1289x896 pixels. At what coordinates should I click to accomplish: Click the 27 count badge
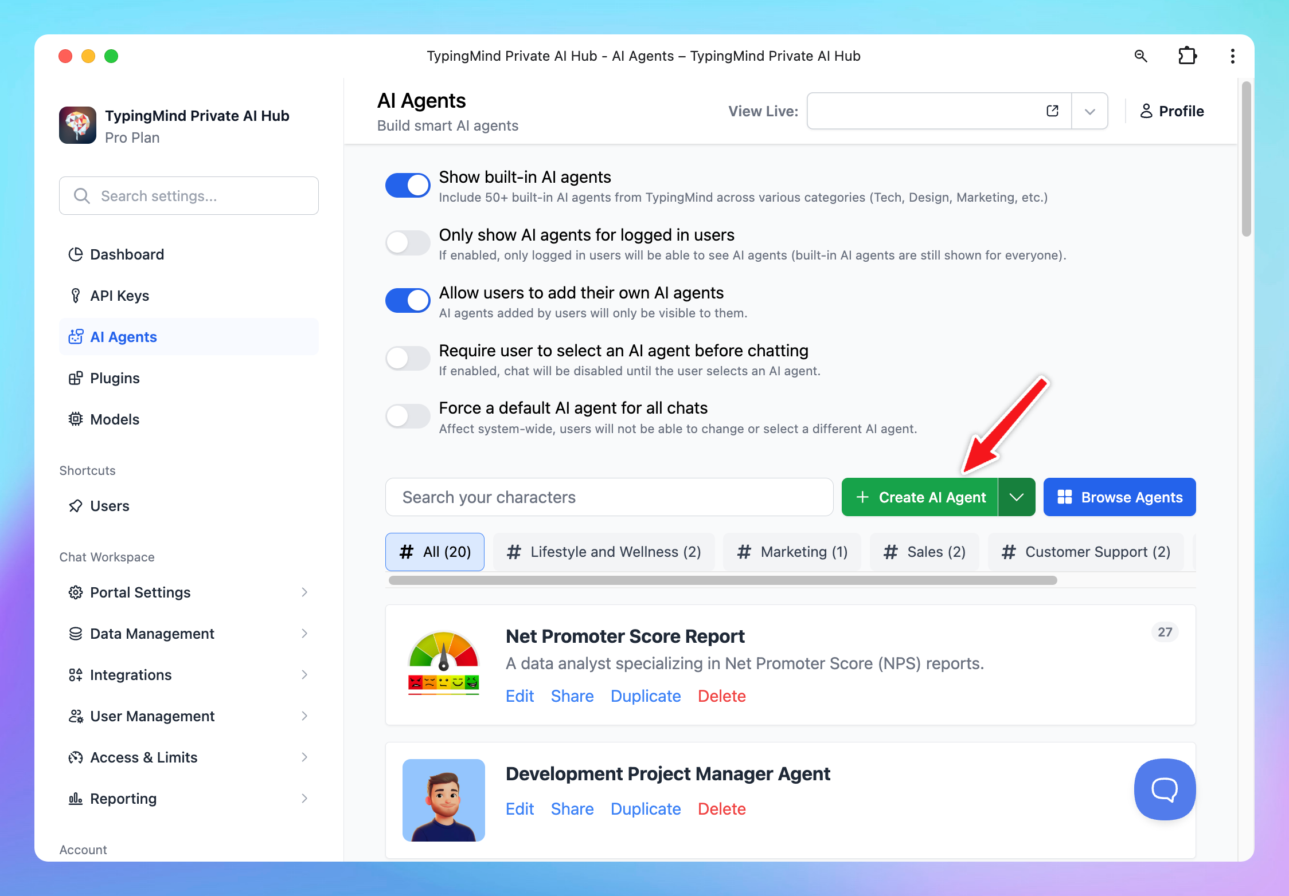(1165, 632)
